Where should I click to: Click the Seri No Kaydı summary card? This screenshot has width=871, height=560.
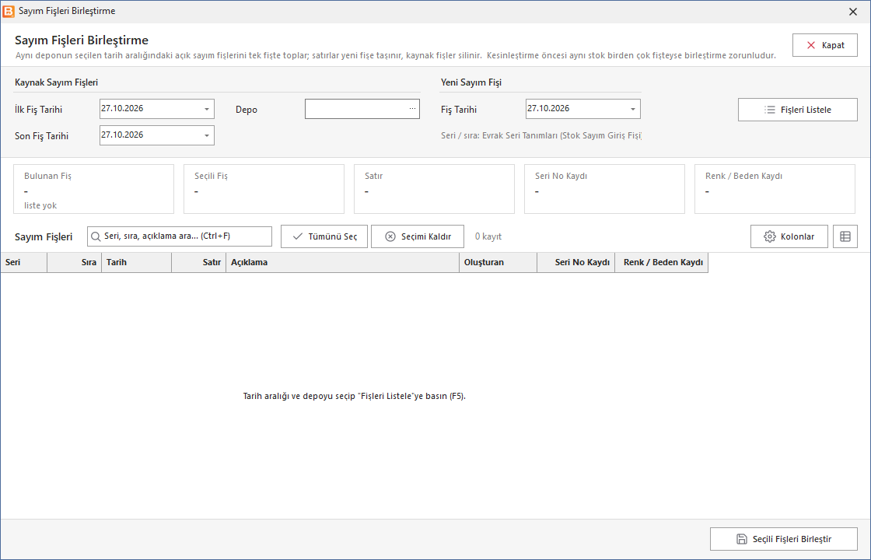(604, 189)
